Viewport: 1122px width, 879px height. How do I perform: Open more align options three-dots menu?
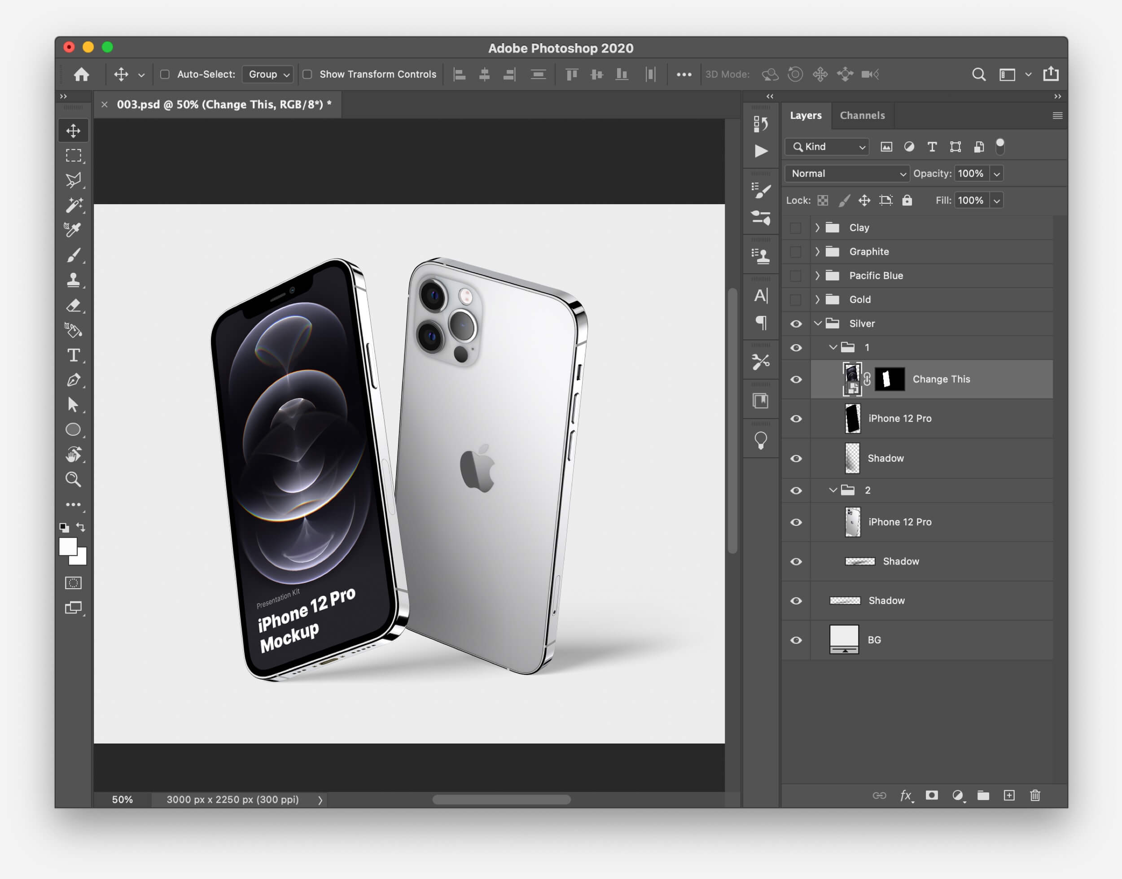[684, 74]
